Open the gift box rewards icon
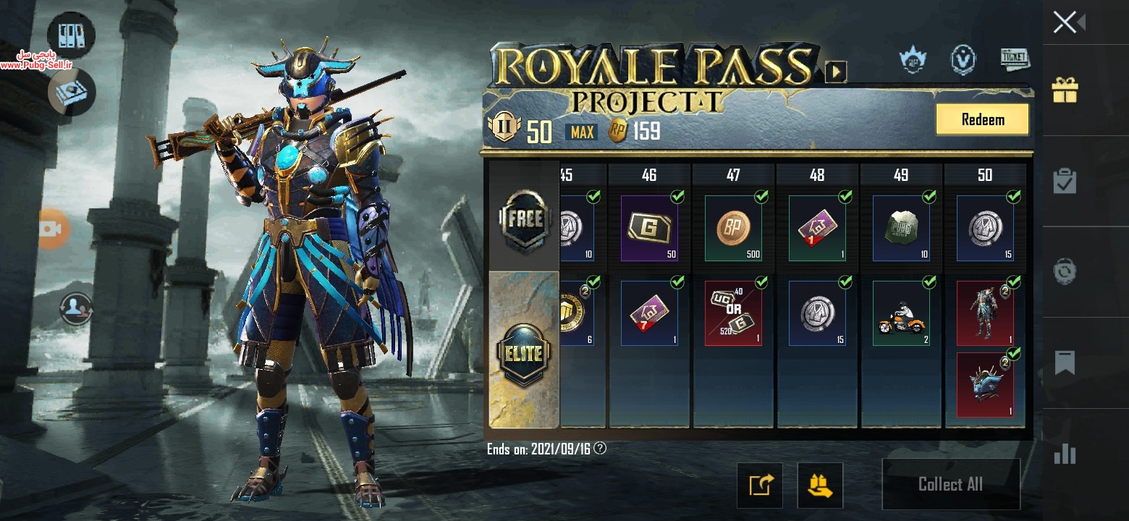 pos(1065,90)
